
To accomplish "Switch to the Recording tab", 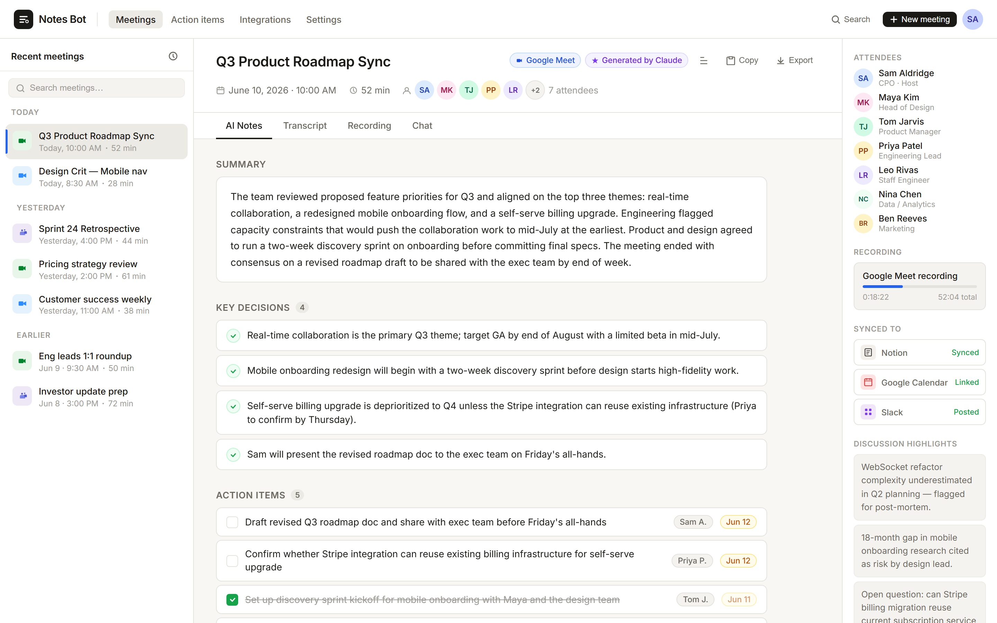I will click(x=369, y=126).
